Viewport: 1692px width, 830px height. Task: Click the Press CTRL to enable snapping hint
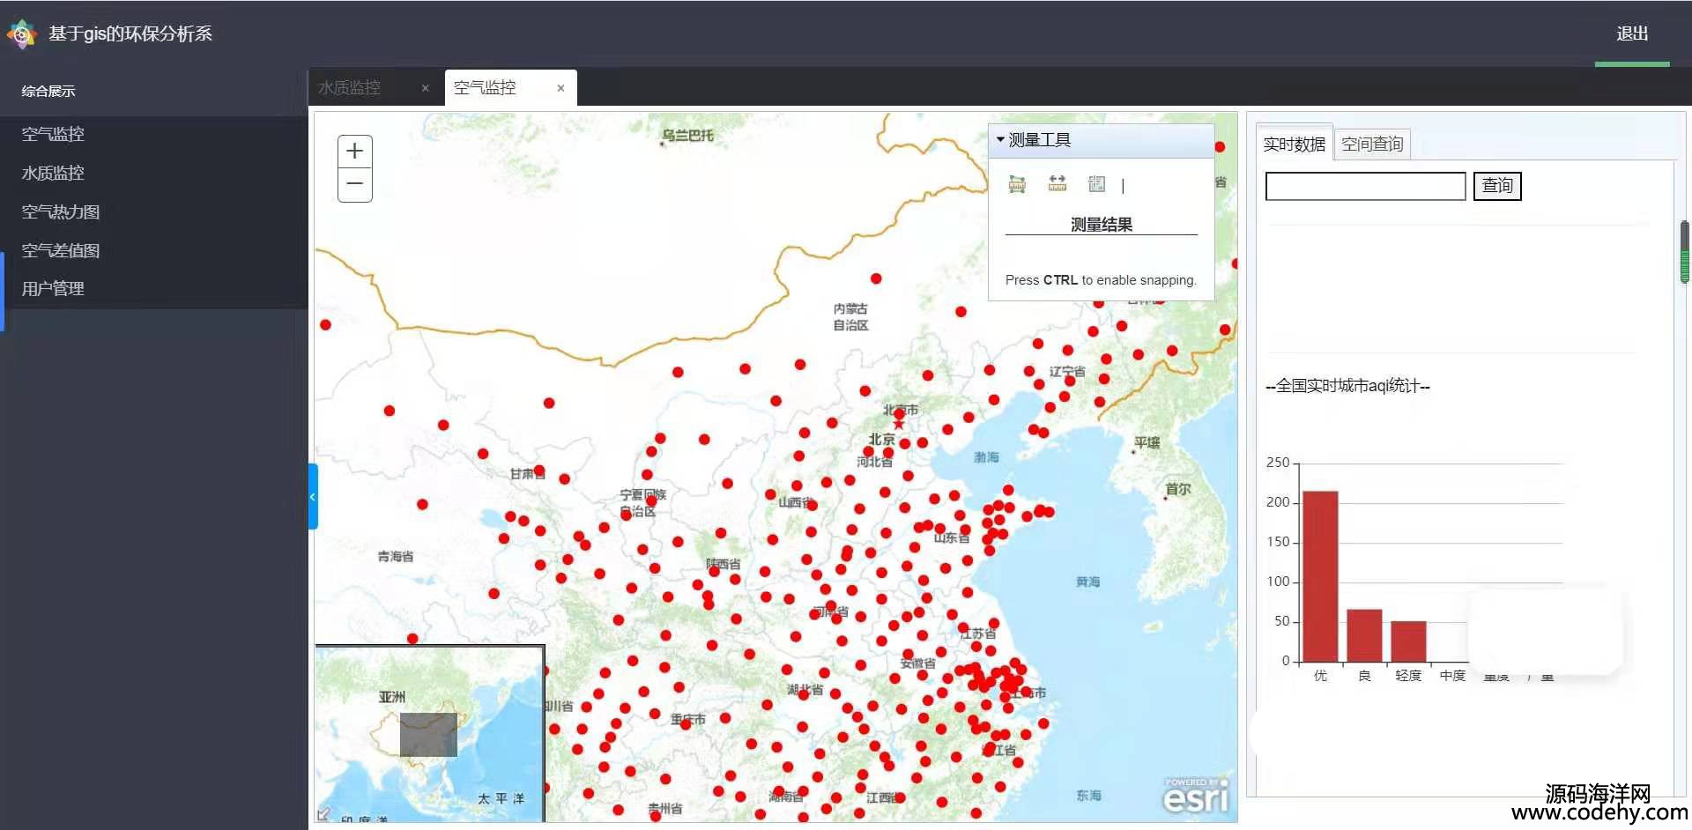[1101, 280]
